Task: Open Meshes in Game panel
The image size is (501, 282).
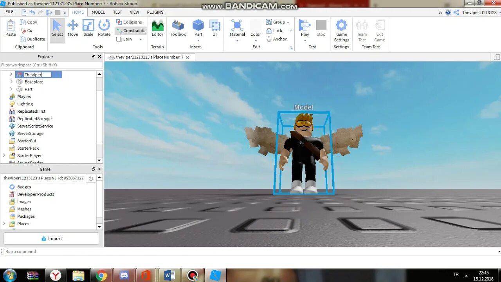Action: coord(24,209)
